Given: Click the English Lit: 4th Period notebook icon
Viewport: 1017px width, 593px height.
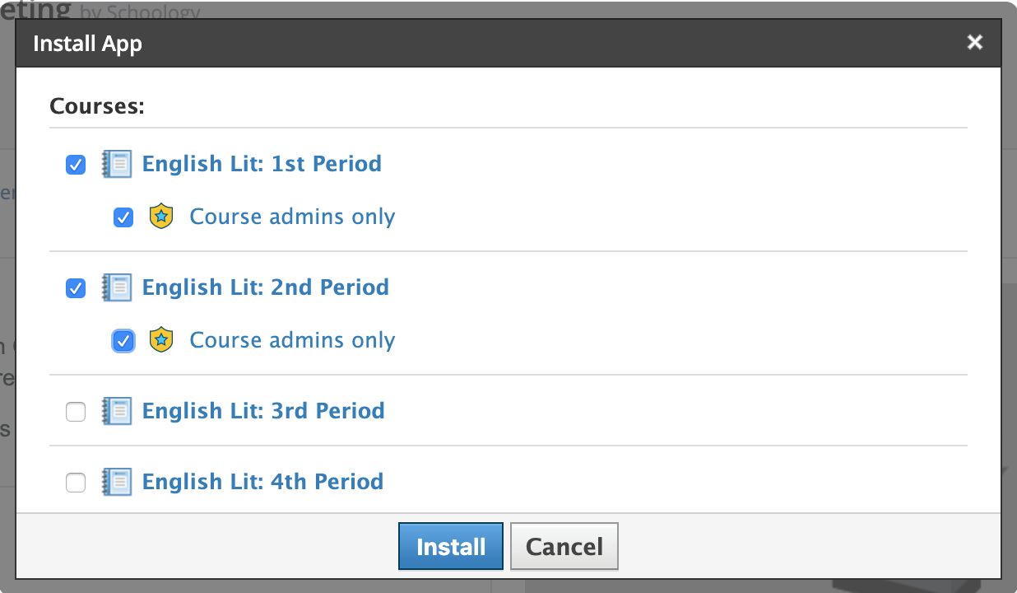Looking at the screenshot, I should [x=117, y=482].
